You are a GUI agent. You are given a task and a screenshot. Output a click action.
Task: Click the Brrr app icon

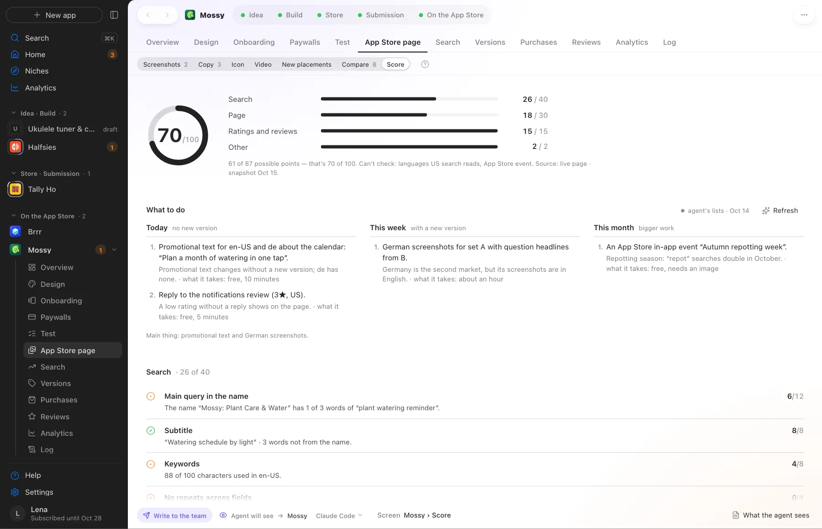click(16, 232)
